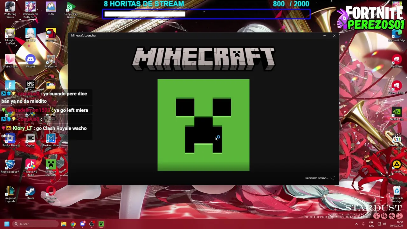This screenshot has height=229, width=407.
Task: Minimize the Minecraft Launcher window
Action: coord(324,36)
